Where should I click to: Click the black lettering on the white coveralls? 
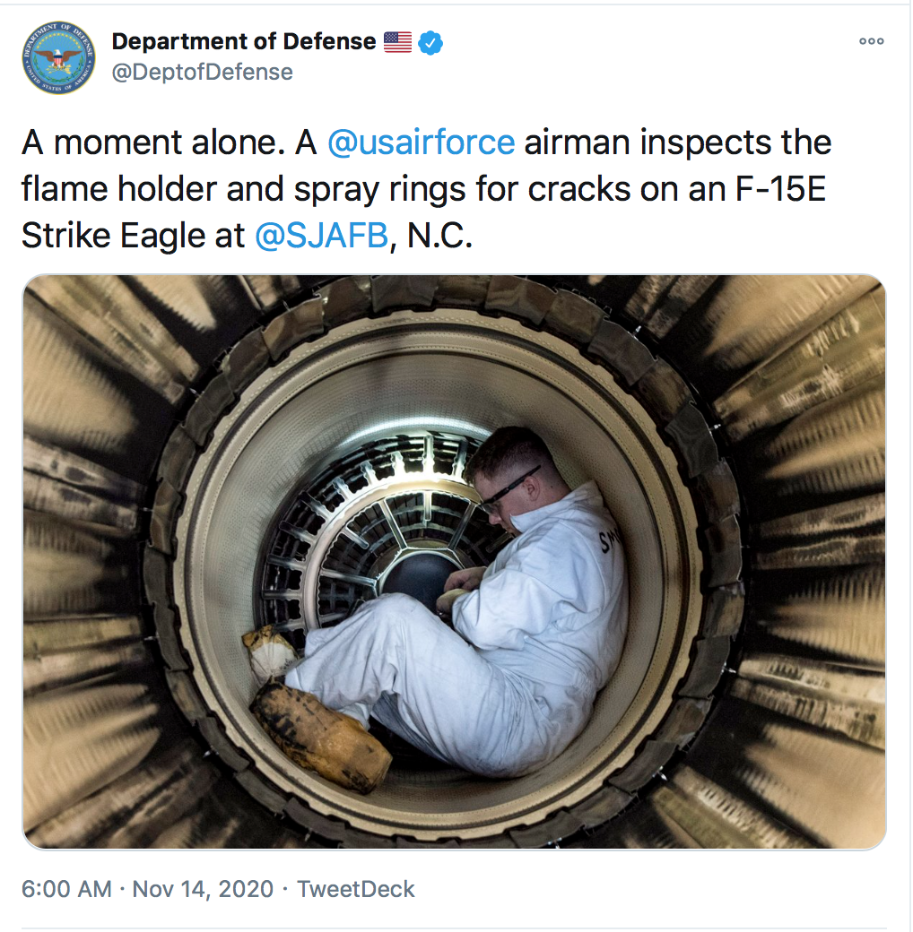(x=609, y=539)
